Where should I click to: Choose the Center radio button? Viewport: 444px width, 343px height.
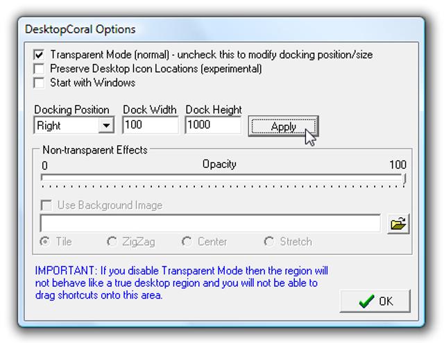(187, 242)
